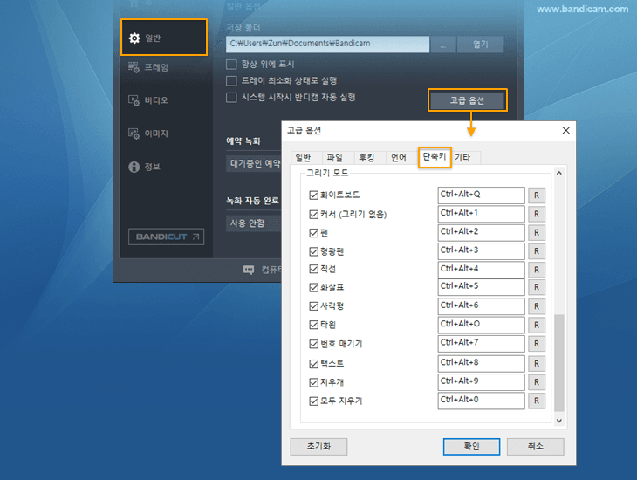Open the 일반 settings gear icon
637x480 pixels.
coord(134,38)
